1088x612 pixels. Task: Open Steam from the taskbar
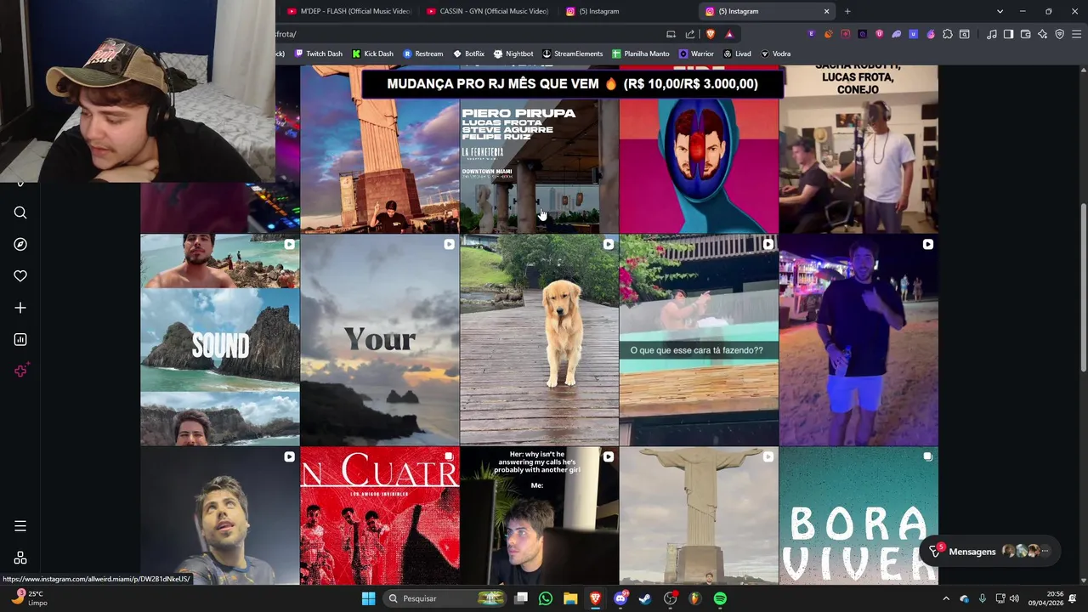pos(645,598)
